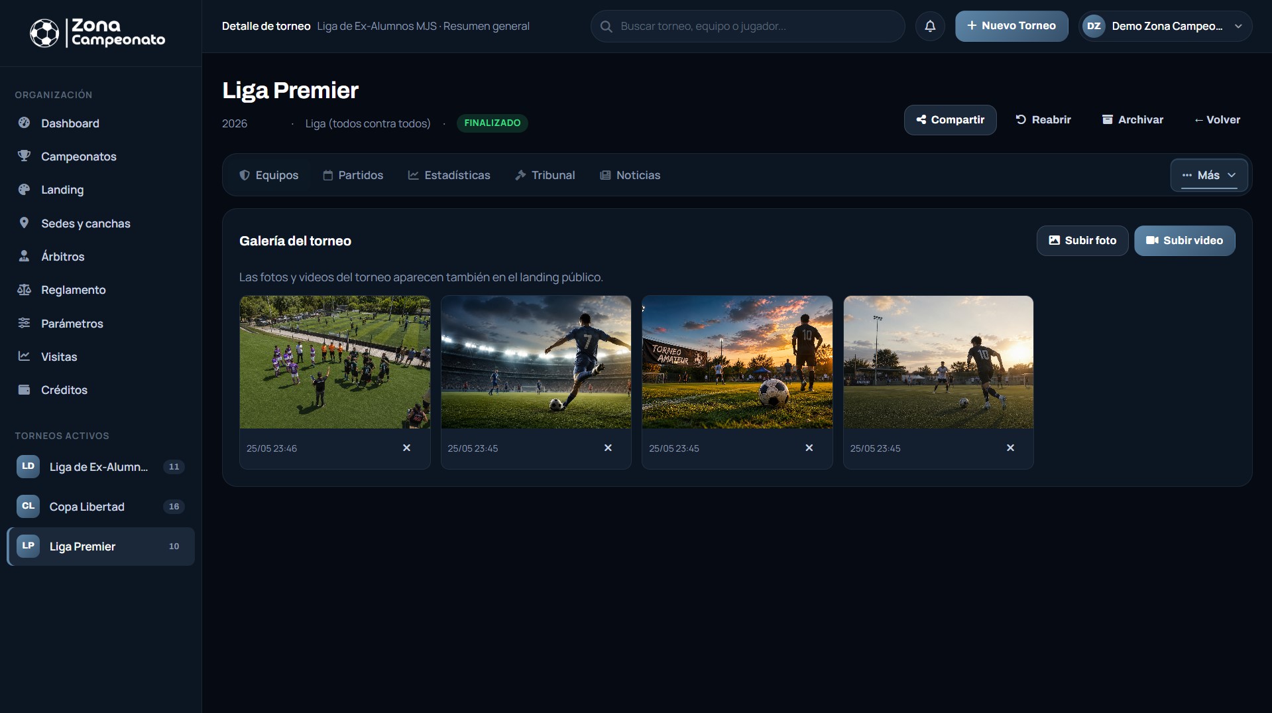
Task: Switch to the Noticias tab
Action: click(x=630, y=175)
